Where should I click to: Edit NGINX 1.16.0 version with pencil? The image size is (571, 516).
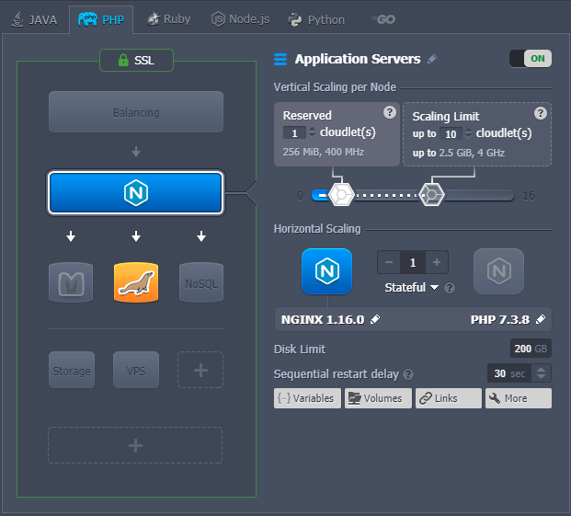(375, 320)
